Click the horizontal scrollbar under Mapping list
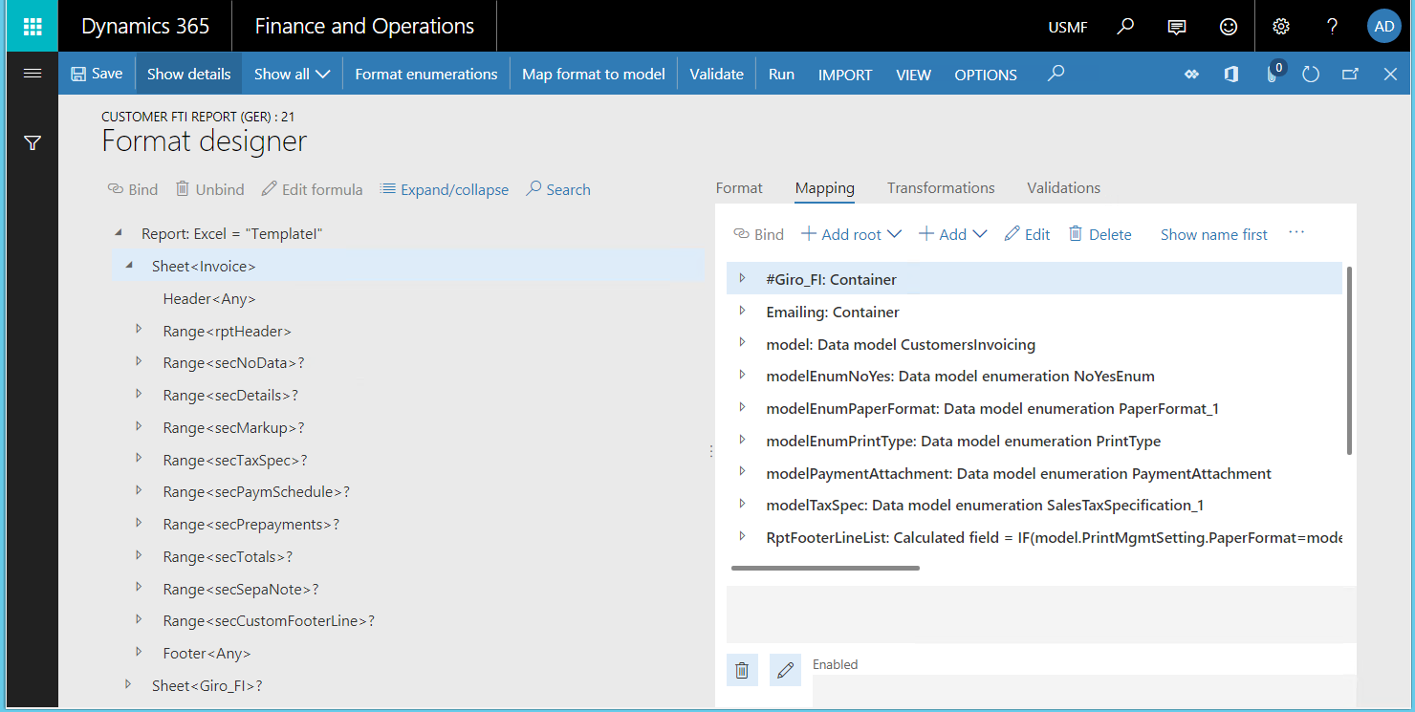1415x712 pixels. point(825,568)
